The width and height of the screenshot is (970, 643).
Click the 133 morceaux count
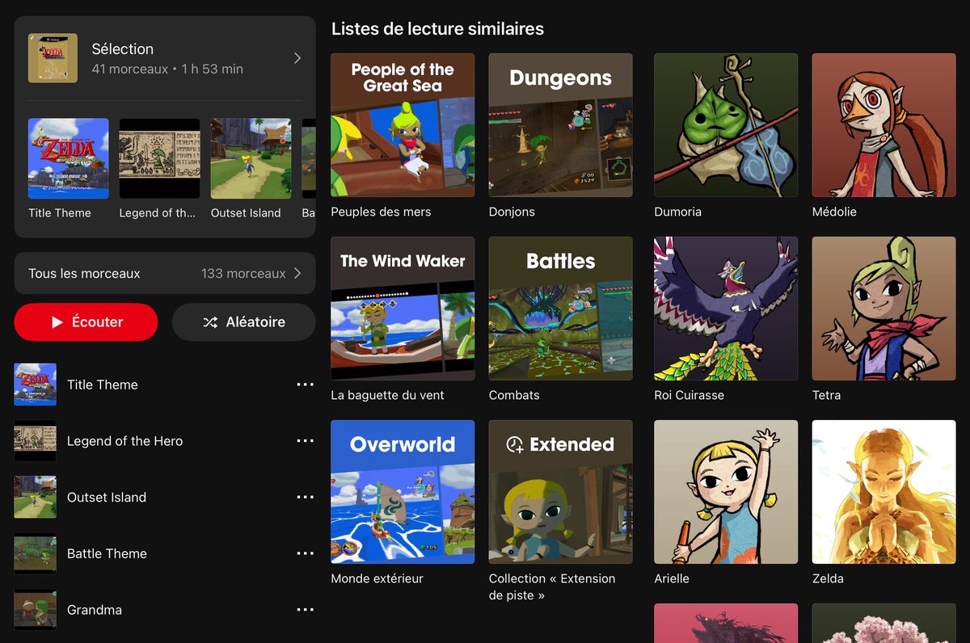[243, 273]
